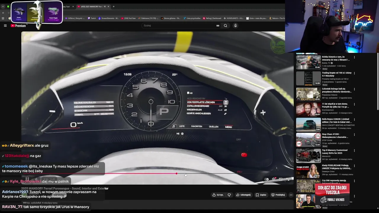
Task: Open options menu for 'Krótka historia' video
Action: pyautogui.click(x=354, y=57)
